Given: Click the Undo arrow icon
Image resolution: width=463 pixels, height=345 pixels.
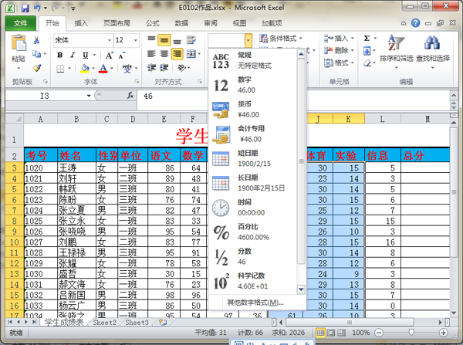Looking at the screenshot, I should (37, 8).
